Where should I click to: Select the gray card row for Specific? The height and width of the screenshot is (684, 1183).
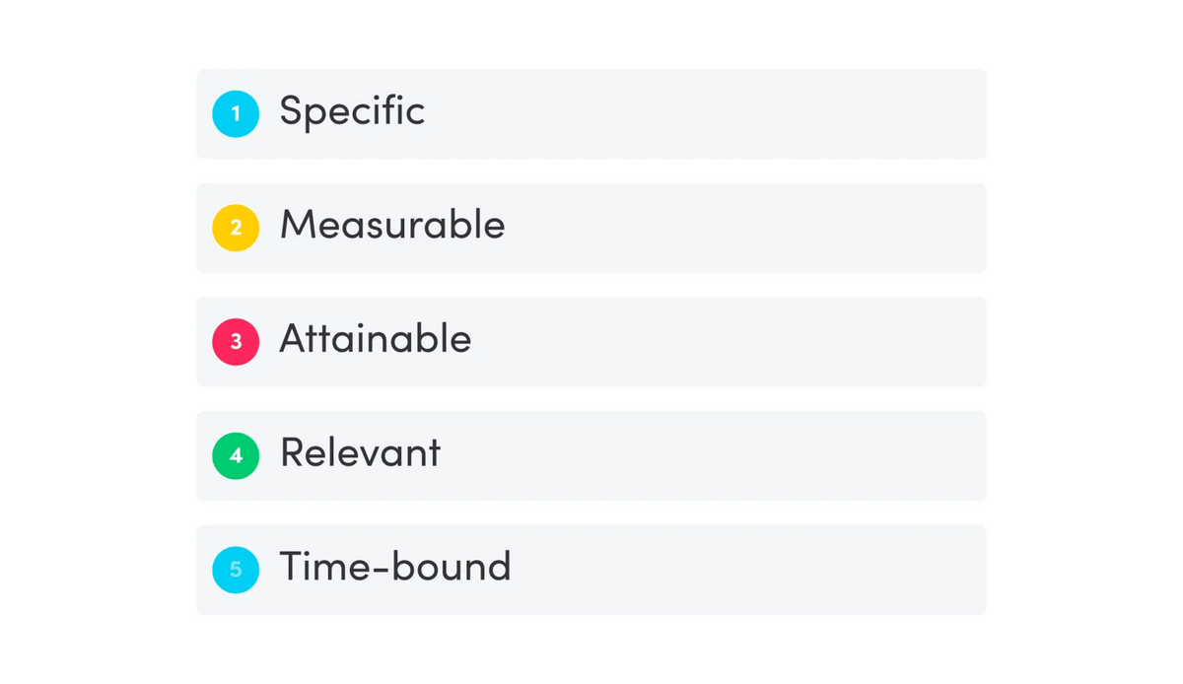click(x=591, y=113)
